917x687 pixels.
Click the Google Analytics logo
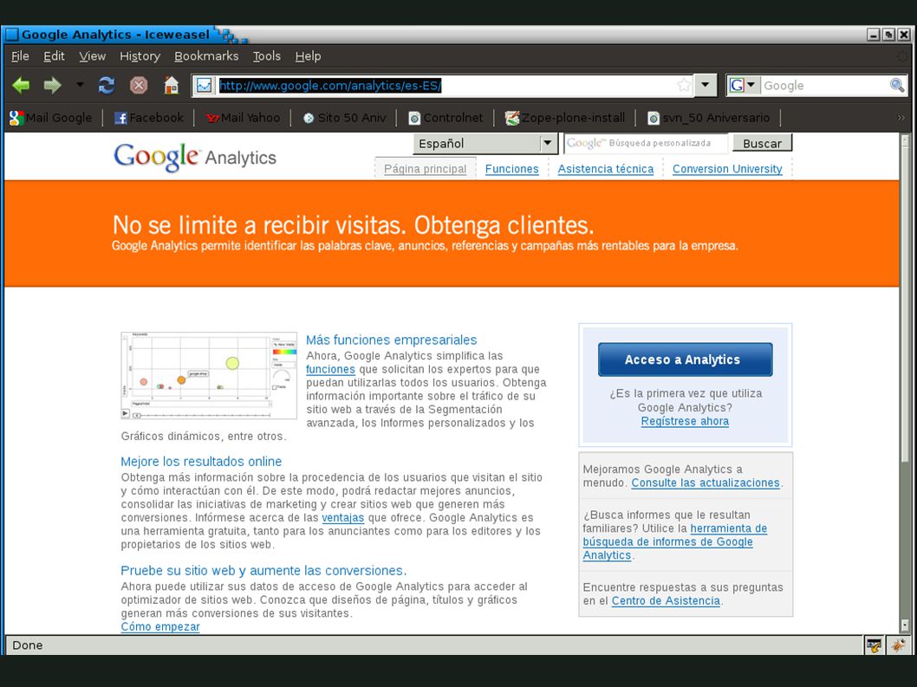coord(195,158)
